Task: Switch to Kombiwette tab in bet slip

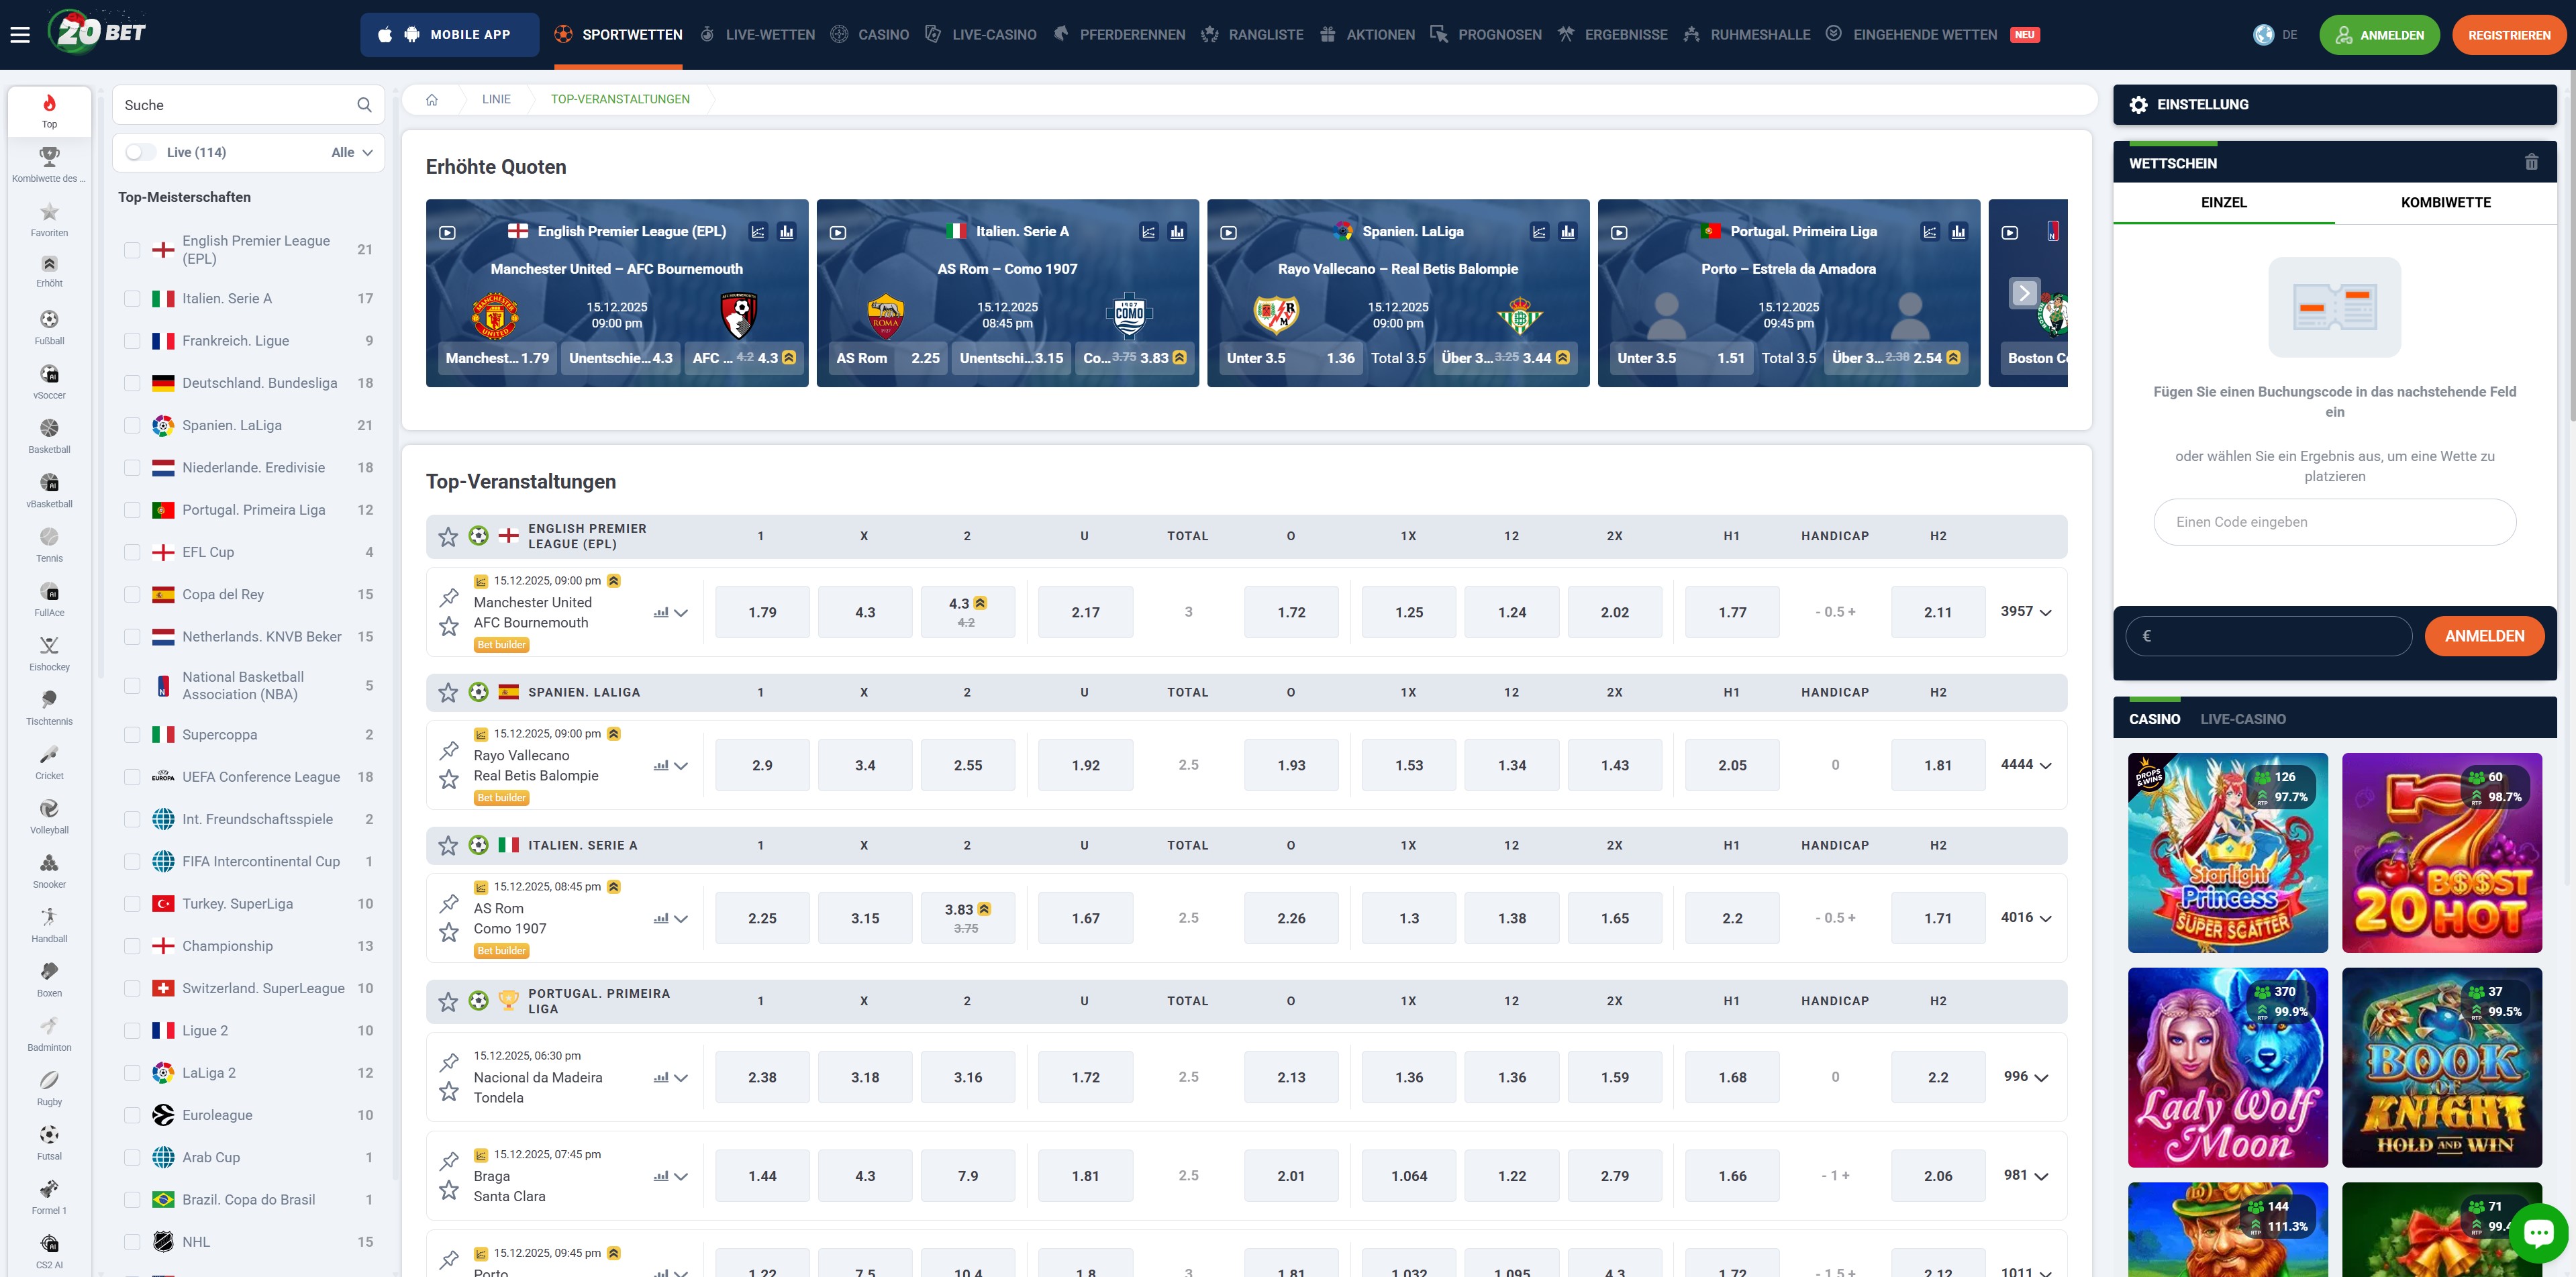Action: click(x=2445, y=203)
